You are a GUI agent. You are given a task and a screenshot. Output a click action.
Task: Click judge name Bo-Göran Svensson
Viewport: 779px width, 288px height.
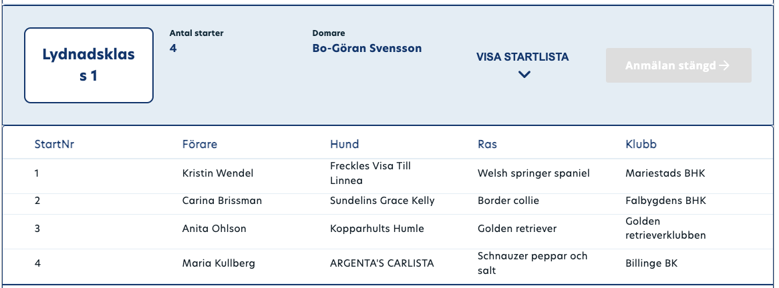tap(367, 48)
